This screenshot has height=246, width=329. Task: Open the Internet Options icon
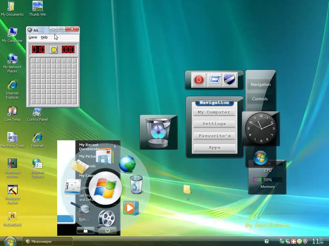coord(37,168)
